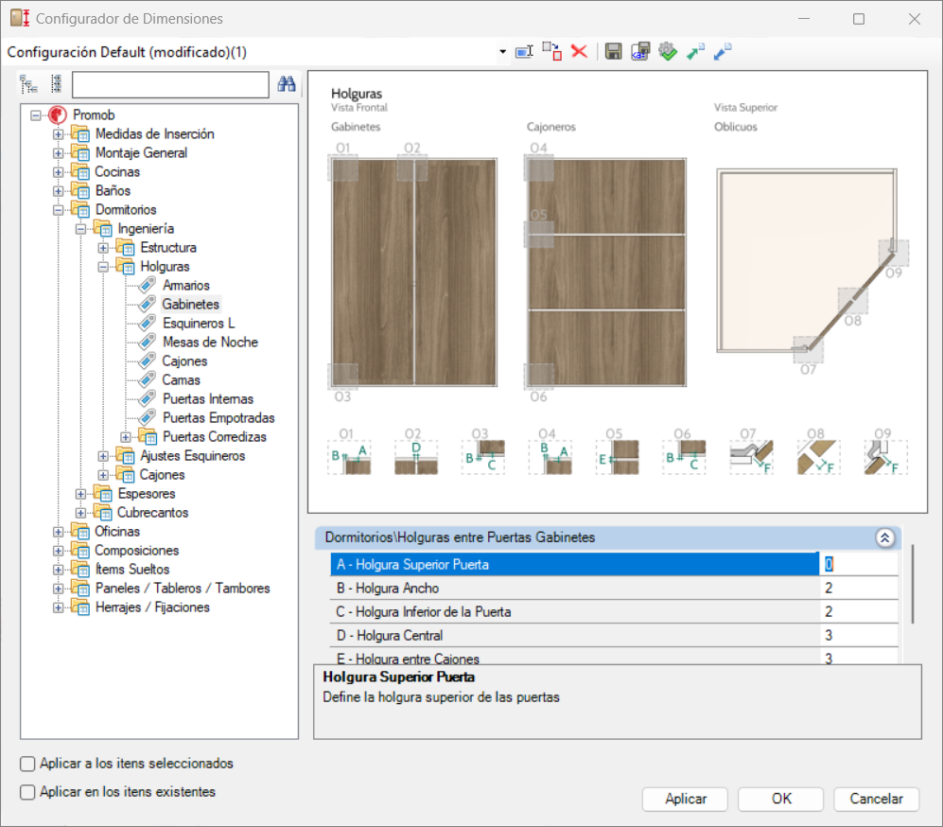Select Puertas Empotradas in tree
Image resolution: width=943 pixels, height=827 pixels.
pos(218,418)
